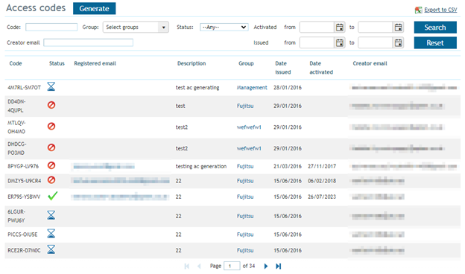
Task: Click blocked status icon for DD4DN-4QUPL
Action: [51, 105]
